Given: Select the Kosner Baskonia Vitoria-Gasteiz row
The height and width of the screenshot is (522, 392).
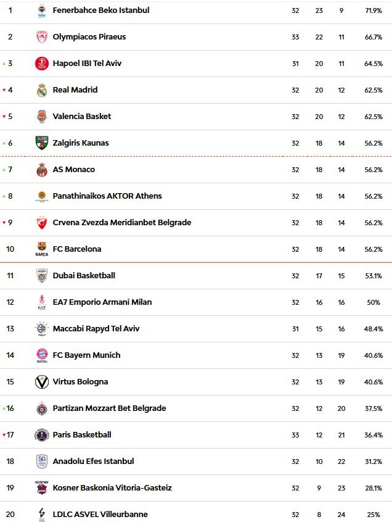Looking at the screenshot, I should click(196, 488).
